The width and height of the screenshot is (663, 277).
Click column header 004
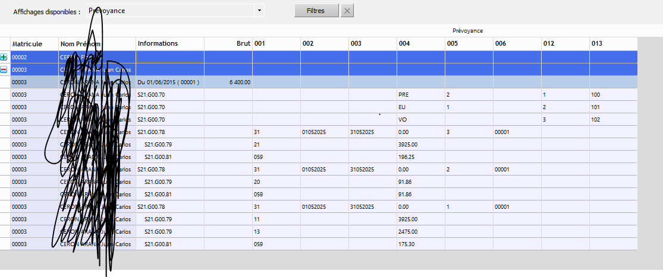click(x=421, y=44)
